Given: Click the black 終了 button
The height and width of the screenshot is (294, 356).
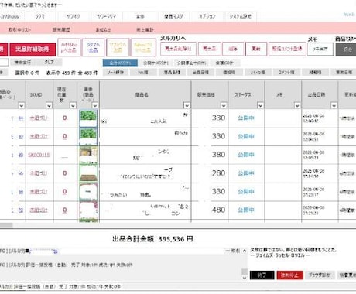Looking at the screenshot, I should coord(262,275).
